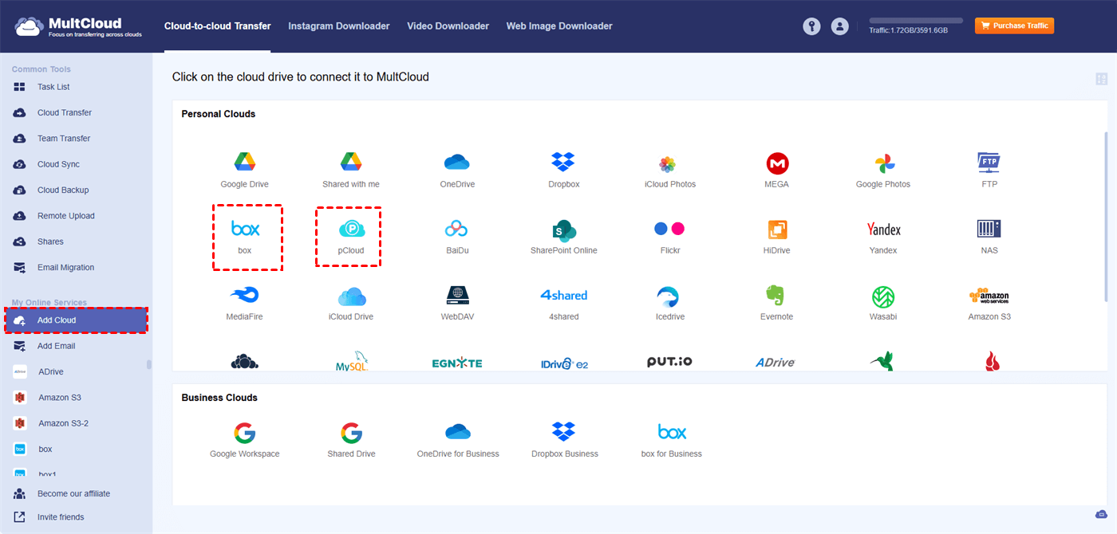Viewport: 1117px width, 534px height.
Task: Open the user account profile icon
Action: (839, 26)
